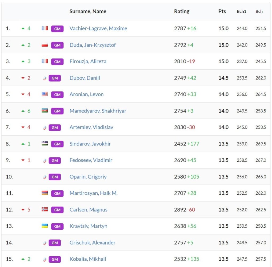This screenshot has height=267, width=272.
Task: Click Carlsen's rating 2892 -60
Action: point(185,210)
